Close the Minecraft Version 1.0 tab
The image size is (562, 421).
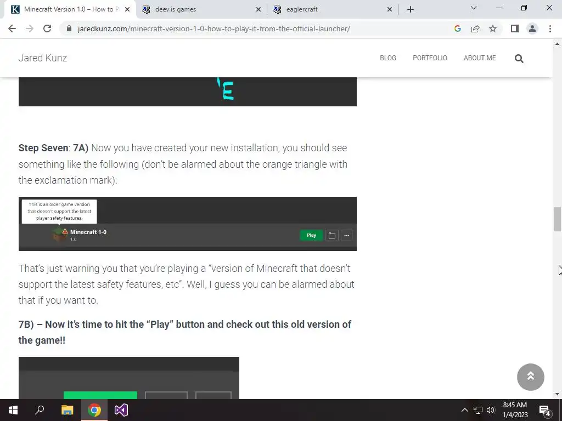[x=127, y=10]
